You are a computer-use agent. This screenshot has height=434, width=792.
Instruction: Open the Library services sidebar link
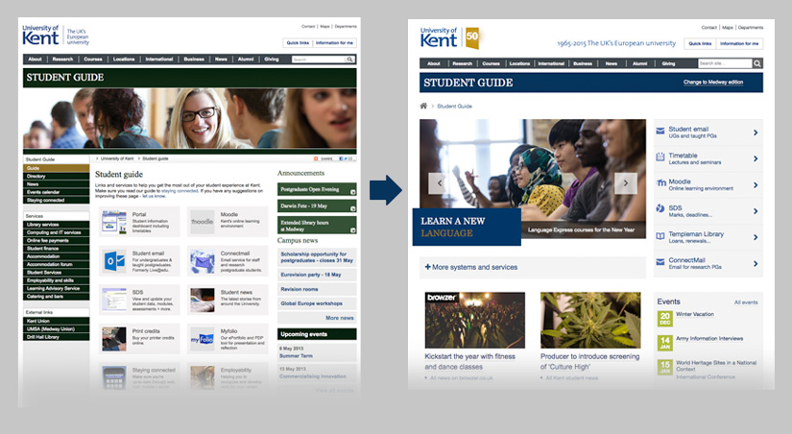click(45, 224)
